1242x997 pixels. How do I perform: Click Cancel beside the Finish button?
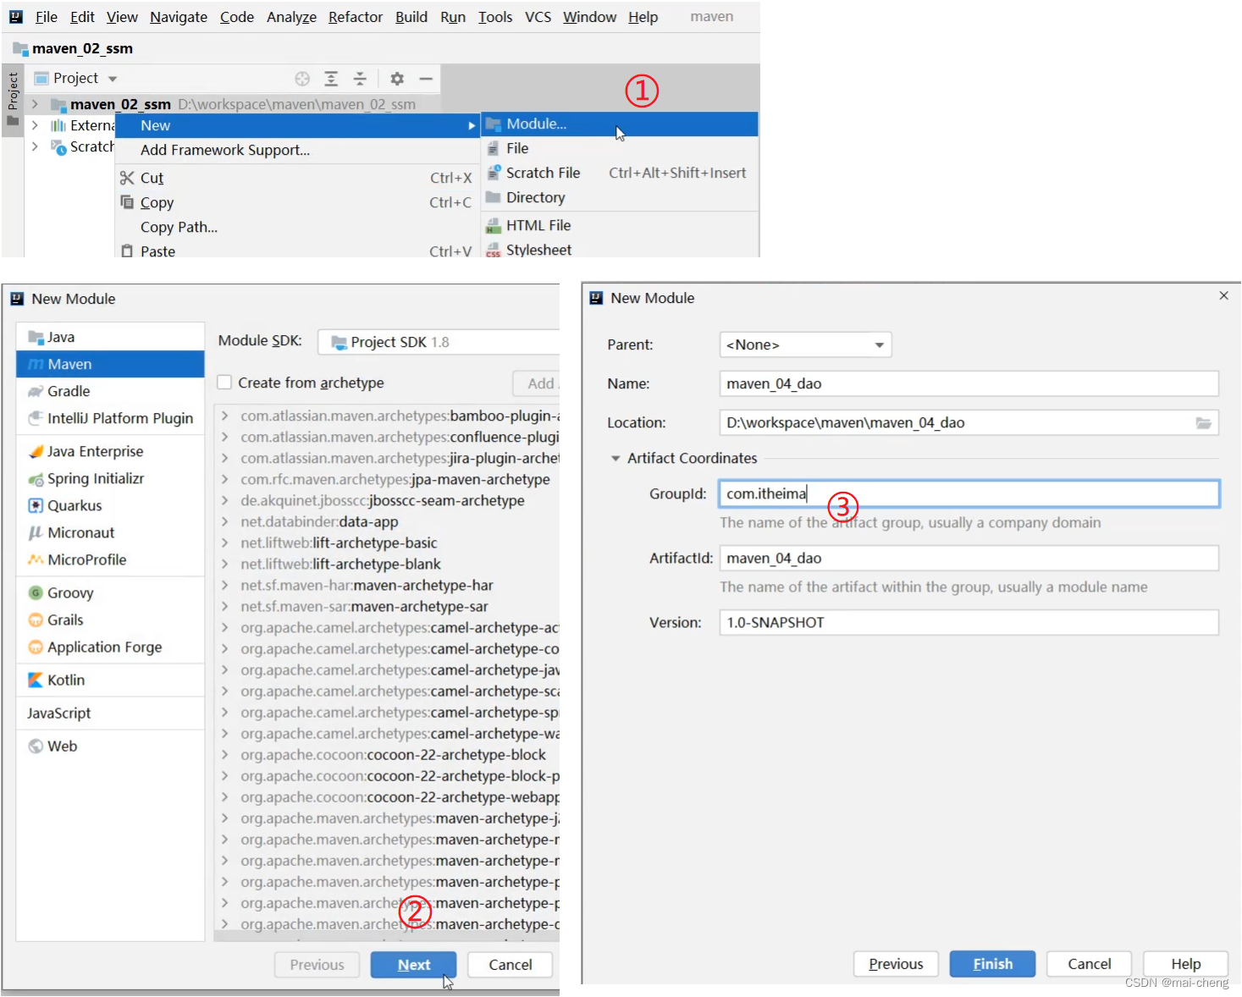point(1090,964)
